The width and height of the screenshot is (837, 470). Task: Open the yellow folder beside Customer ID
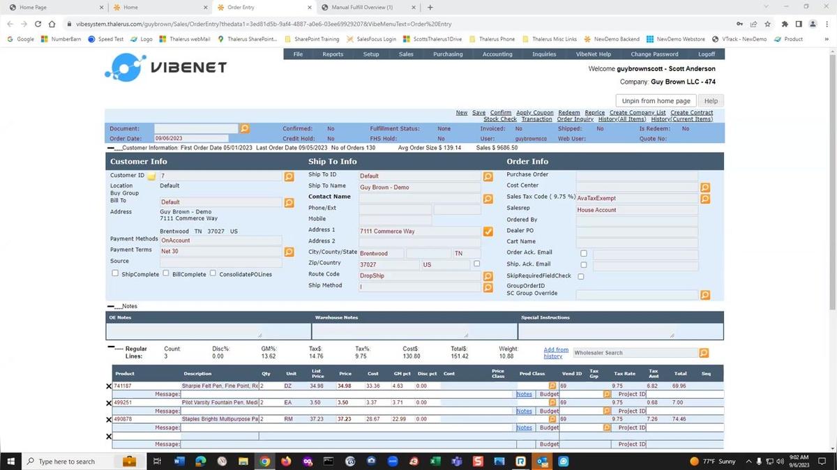pyautogui.click(x=151, y=176)
